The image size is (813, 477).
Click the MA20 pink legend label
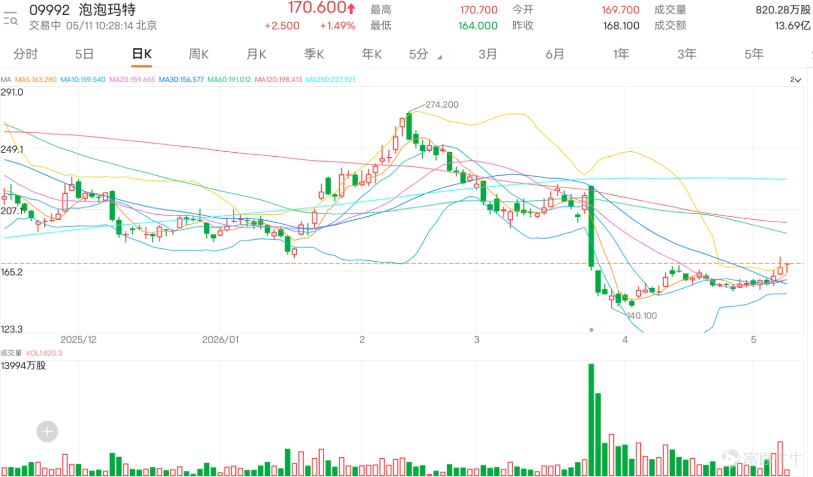pos(132,80)
